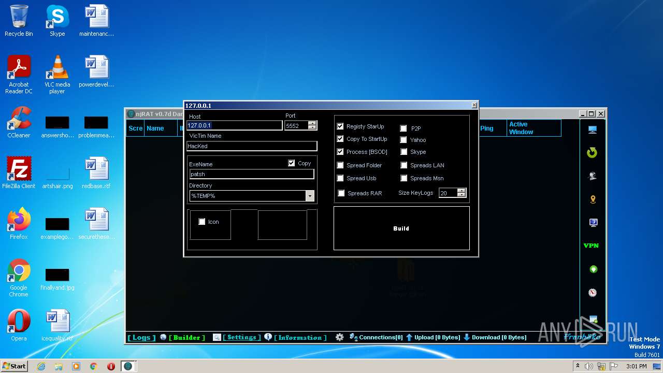Click the green VPN sidebar icon
663x373 pixels.
(591, 246)
